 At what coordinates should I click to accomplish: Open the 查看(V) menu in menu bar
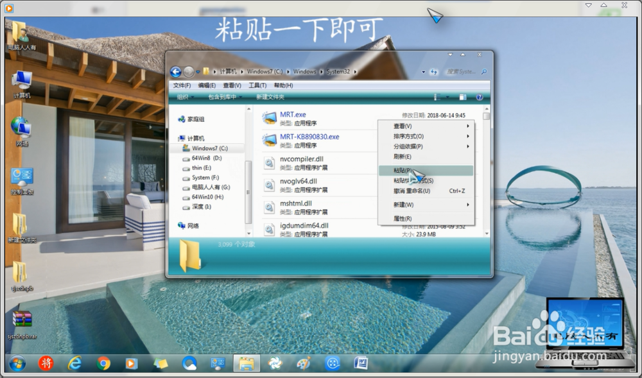(x=232, y=85)
